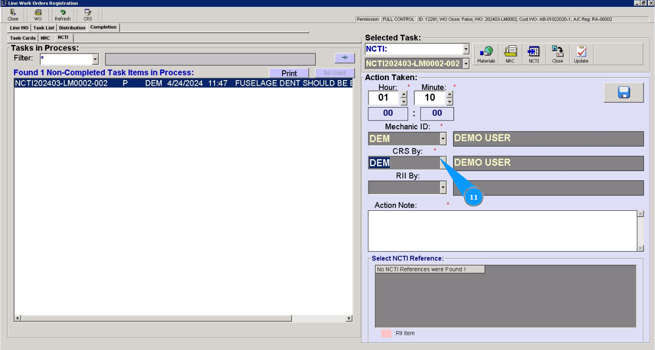Click the filter description gray field
Image resolution: width=655 pixels, height=350 pixels.
click(210, 59)
